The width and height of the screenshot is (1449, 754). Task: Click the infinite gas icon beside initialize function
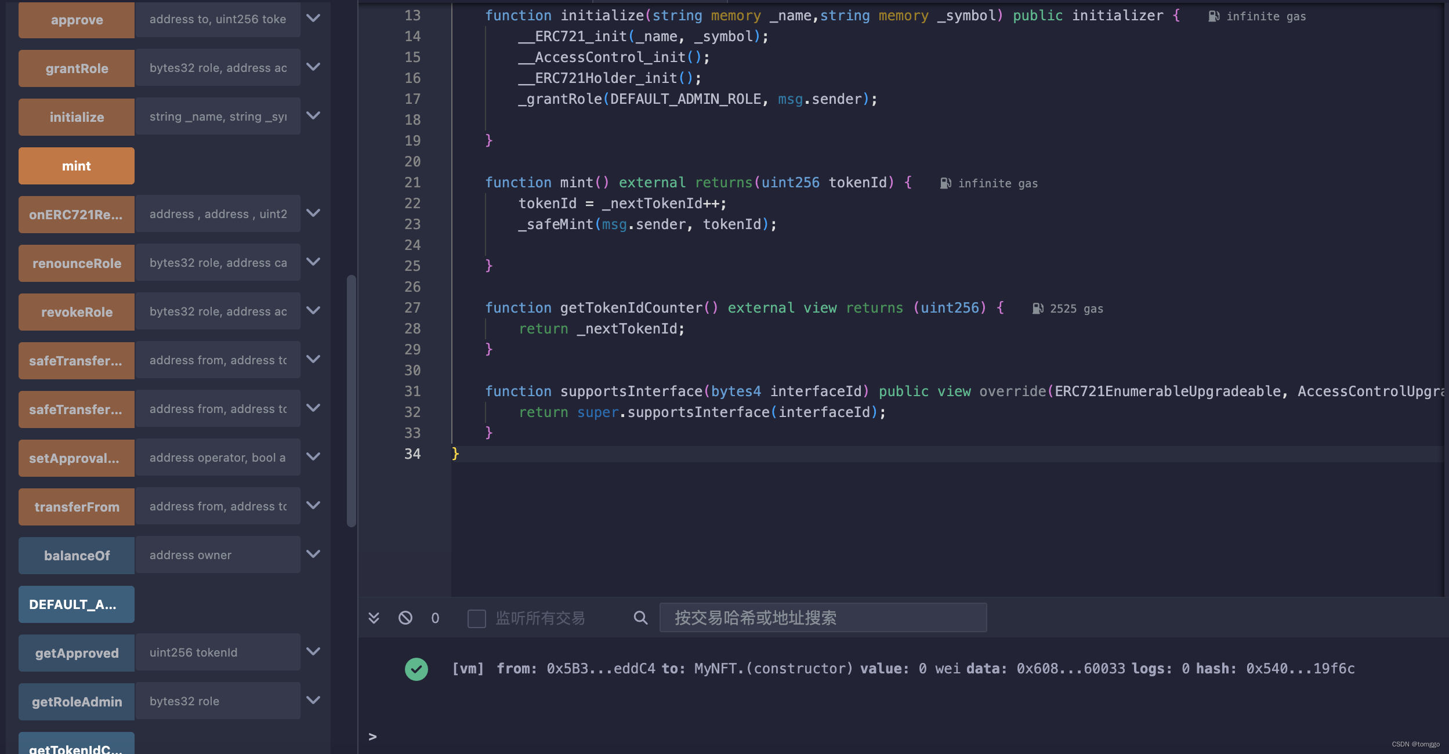(1212, 16)
